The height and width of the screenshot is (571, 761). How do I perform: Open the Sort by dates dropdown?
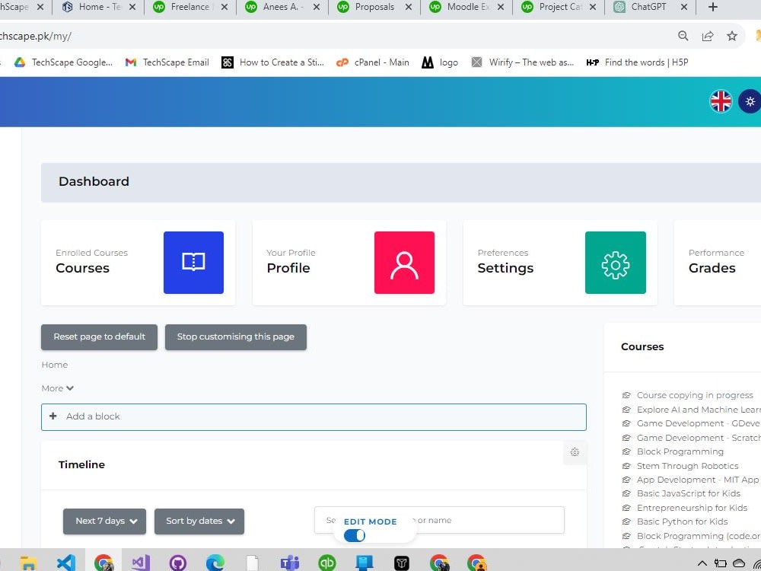pyautogui.click(x=199, y=521)
